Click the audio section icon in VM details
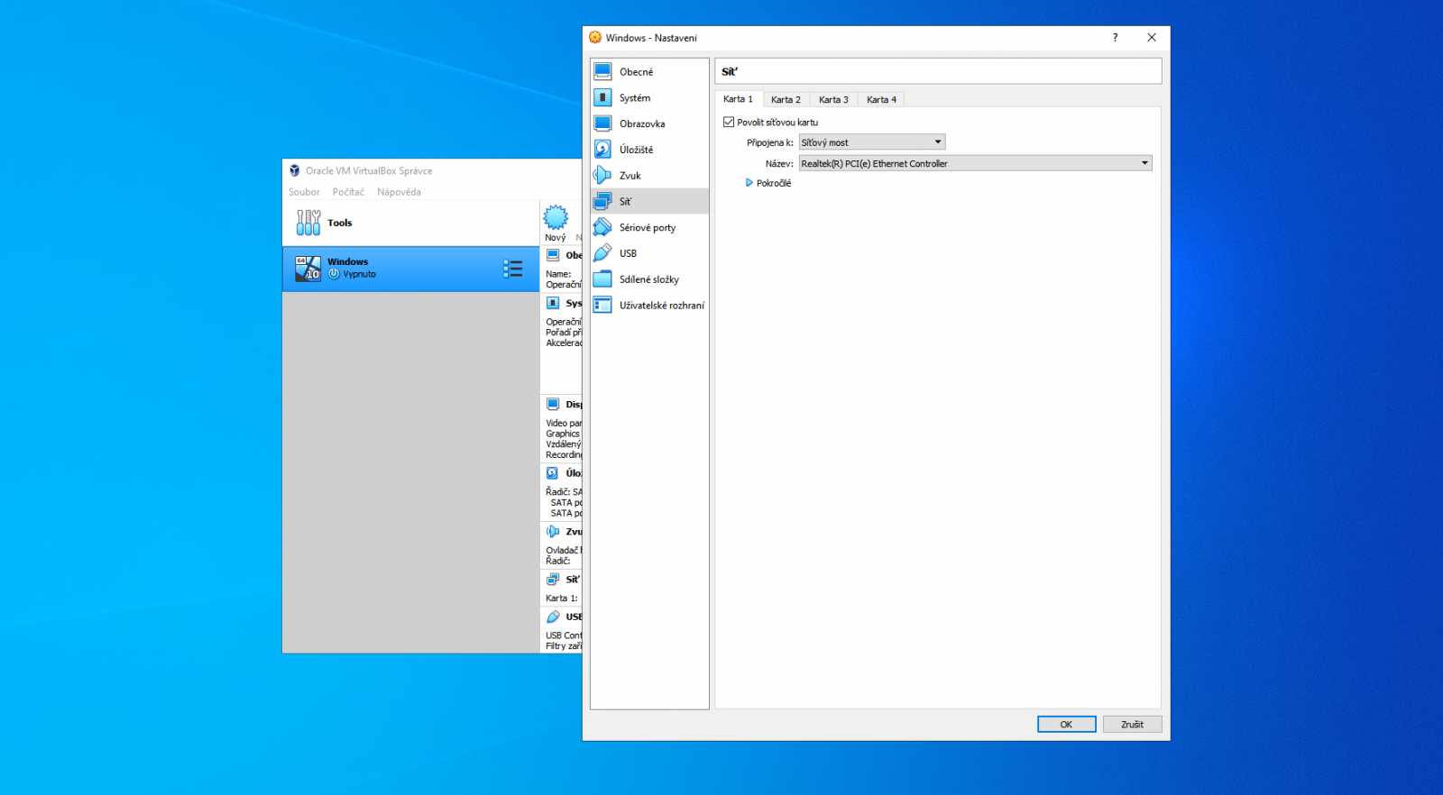Screen dimensions: 1443x795 point(553,532)
